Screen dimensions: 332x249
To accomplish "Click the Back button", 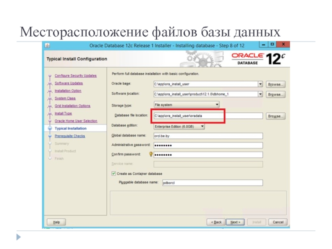I will [x=216, y=222].
